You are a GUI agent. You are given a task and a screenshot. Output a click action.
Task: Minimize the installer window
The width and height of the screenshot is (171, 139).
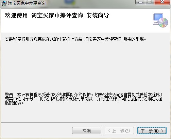pyautogui.click(x=140, y=2)
